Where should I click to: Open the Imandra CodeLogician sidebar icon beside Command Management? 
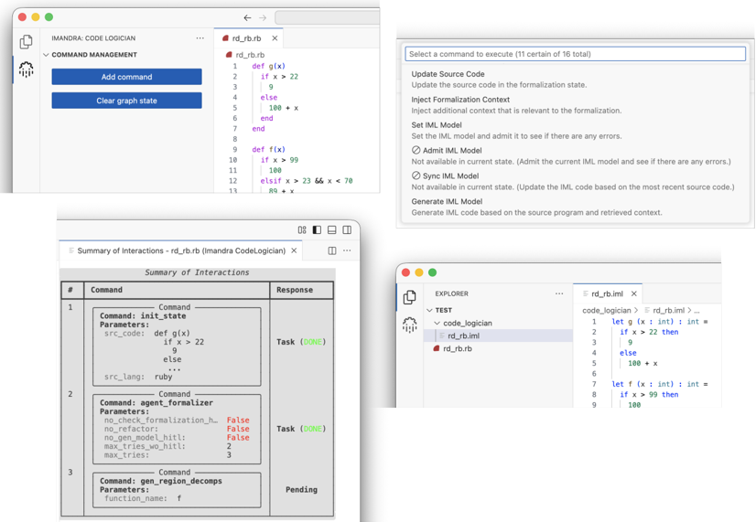(26, 69)
